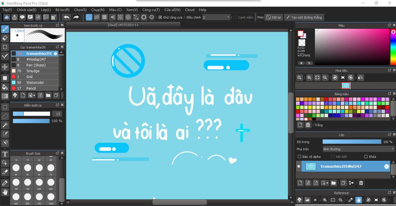Screen dimensions: 396x206
Task: Click the Đặt lại reset button
Action: coord(273,17)
